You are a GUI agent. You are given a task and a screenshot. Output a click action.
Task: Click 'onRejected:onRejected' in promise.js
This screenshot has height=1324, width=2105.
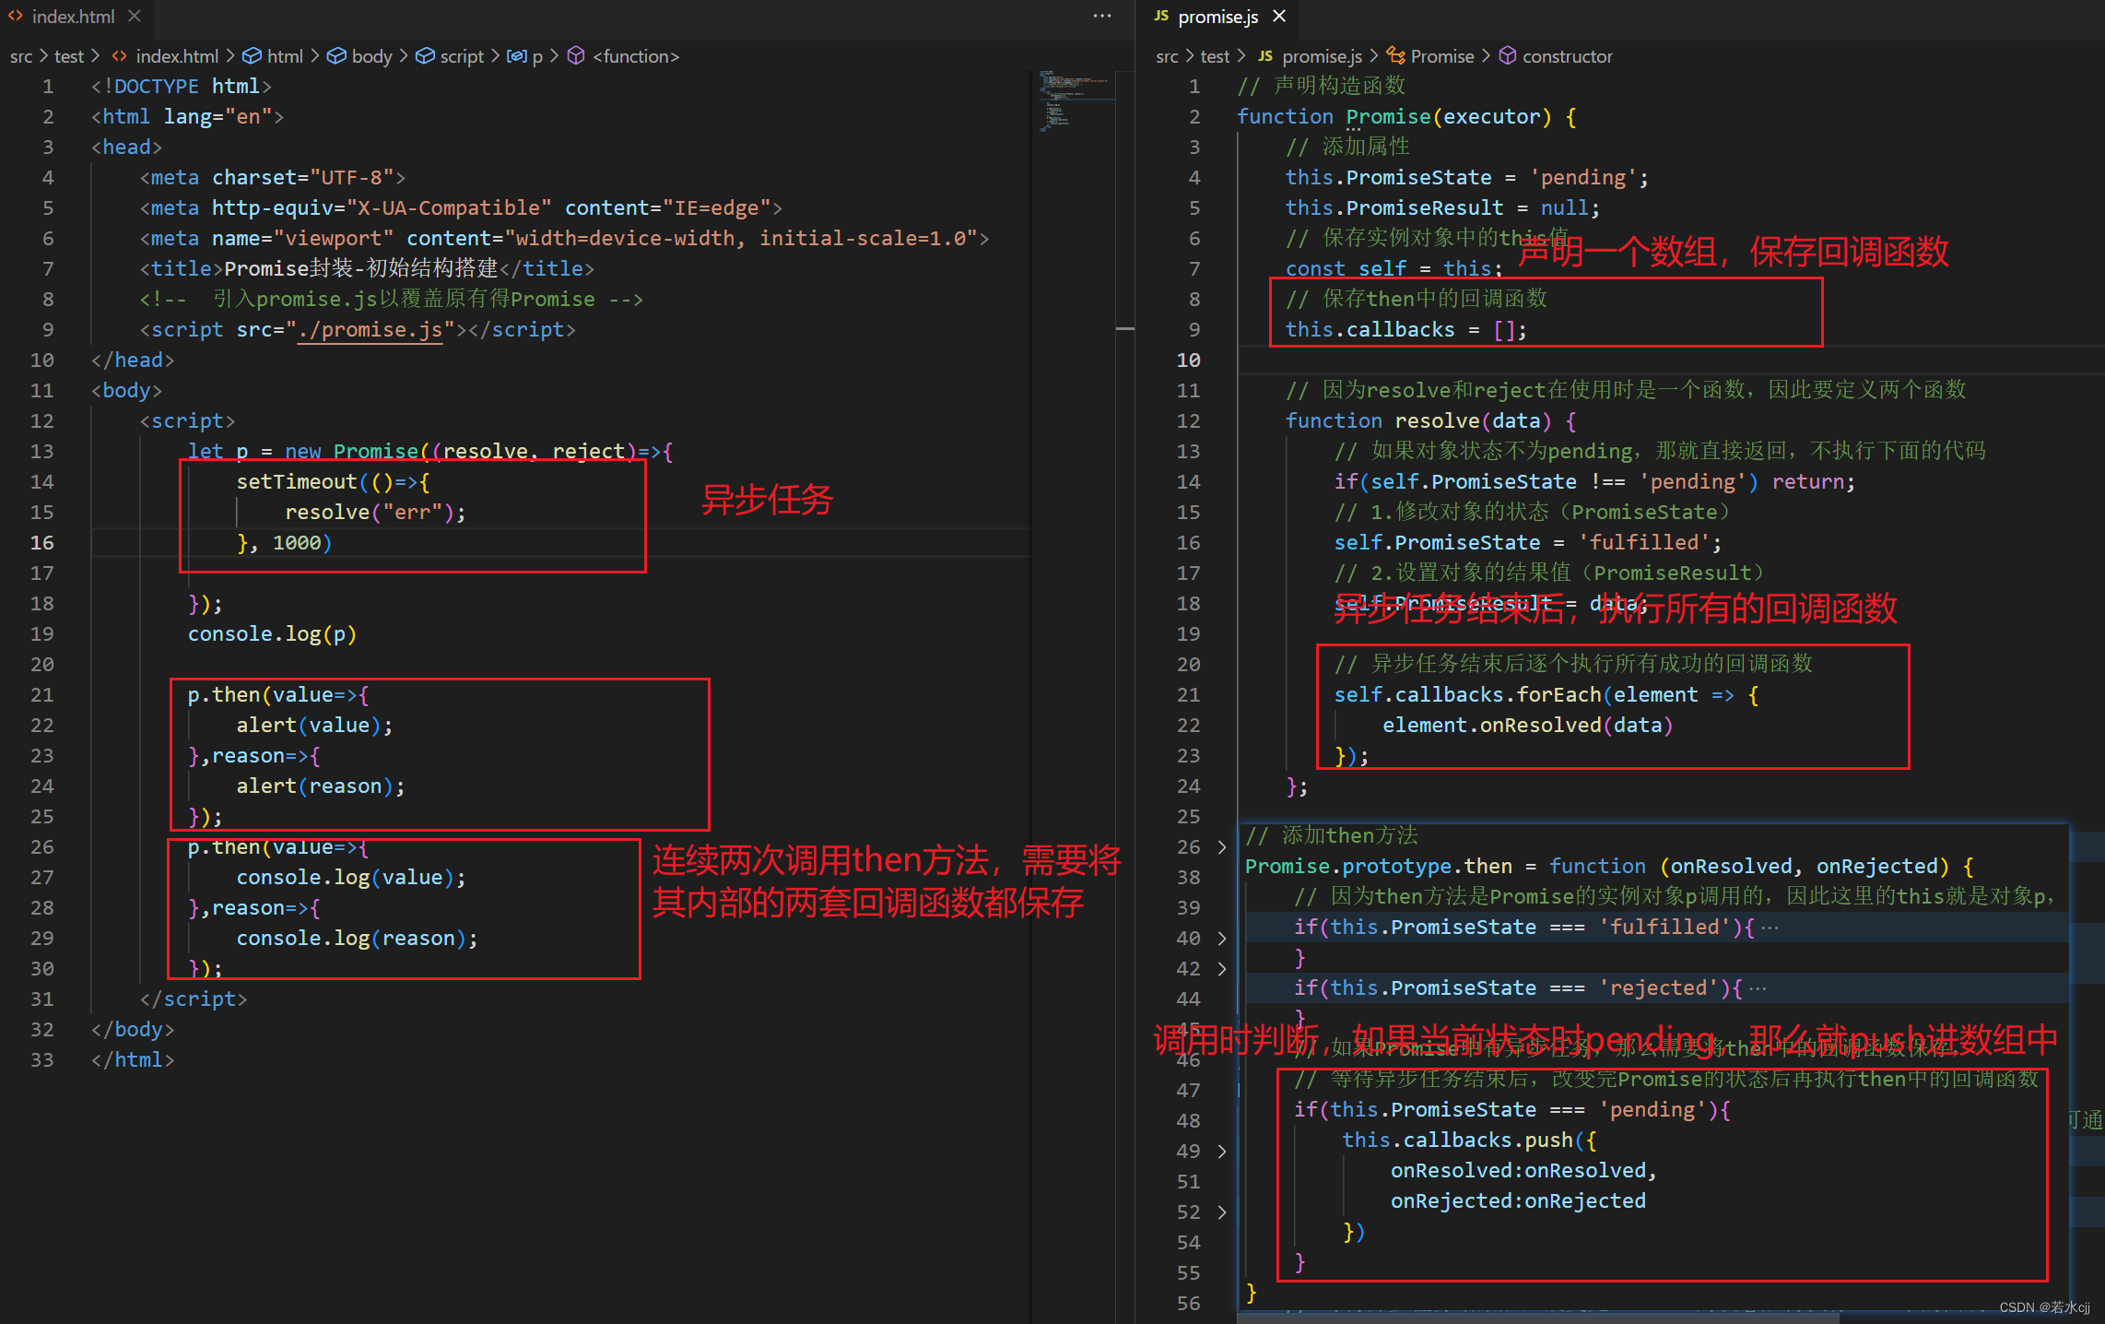(x=1518, y=1201)
